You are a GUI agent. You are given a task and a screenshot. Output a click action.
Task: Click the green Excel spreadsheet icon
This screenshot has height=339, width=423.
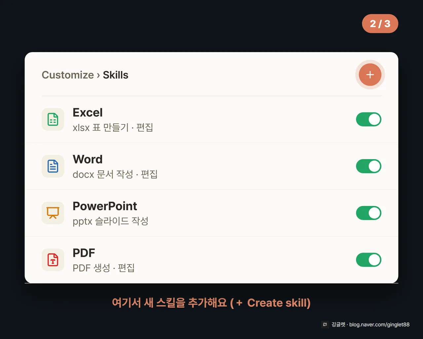click(x=53, y=119)
